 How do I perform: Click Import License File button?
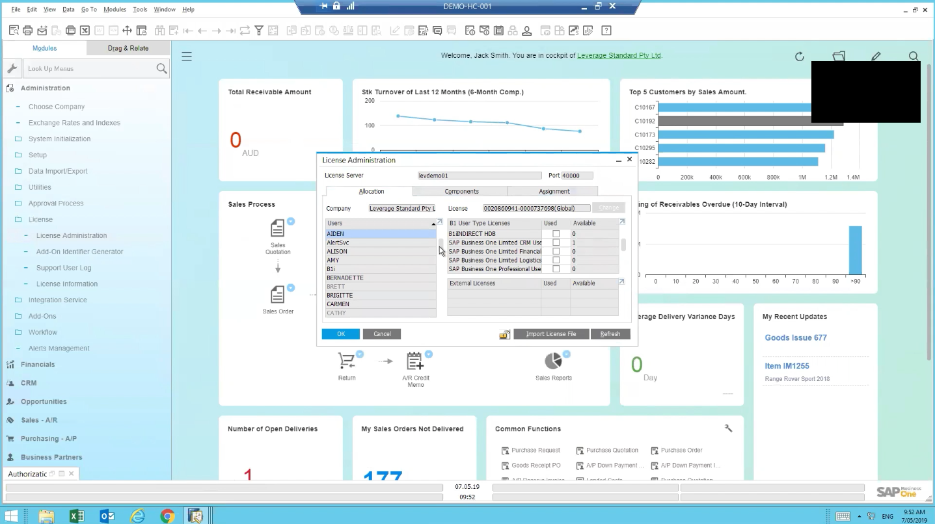click(551, 334)
